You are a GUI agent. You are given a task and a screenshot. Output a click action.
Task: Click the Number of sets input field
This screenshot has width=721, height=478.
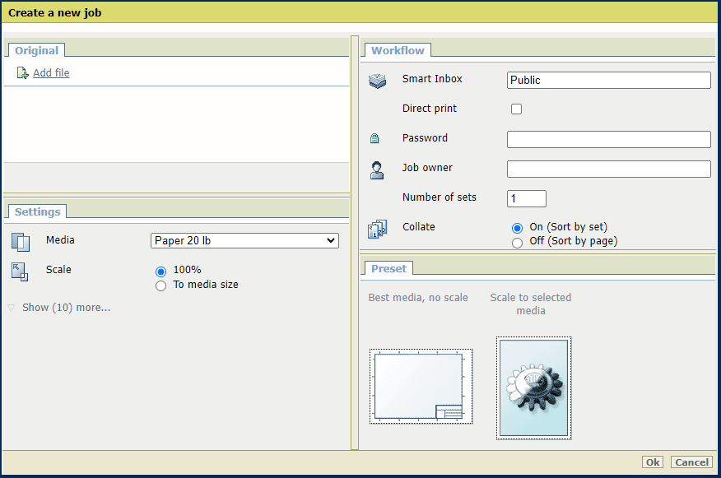point(526,198)
